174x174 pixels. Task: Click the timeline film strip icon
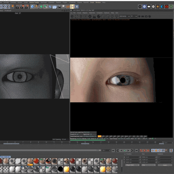171,150
